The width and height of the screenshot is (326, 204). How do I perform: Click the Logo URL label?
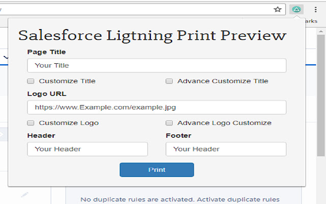(x=47, y=94)
